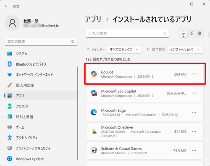Click the 時刻と言語 clock globe icon
210x166 pixels.
[10, 117]
